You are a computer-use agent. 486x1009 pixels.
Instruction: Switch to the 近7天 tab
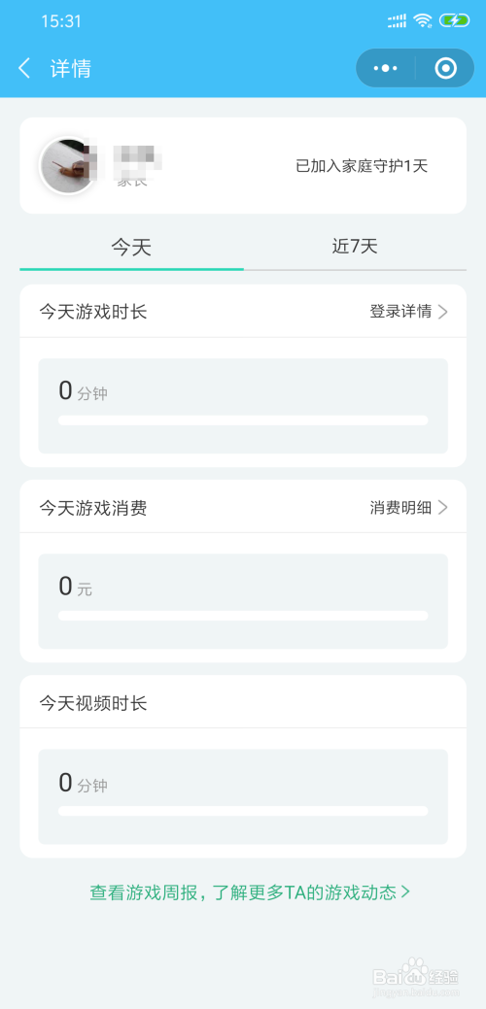[x=355, y=247]
